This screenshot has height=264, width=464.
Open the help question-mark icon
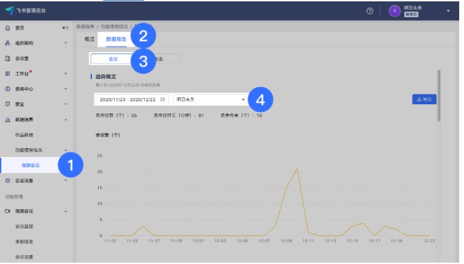pos(369,11)
